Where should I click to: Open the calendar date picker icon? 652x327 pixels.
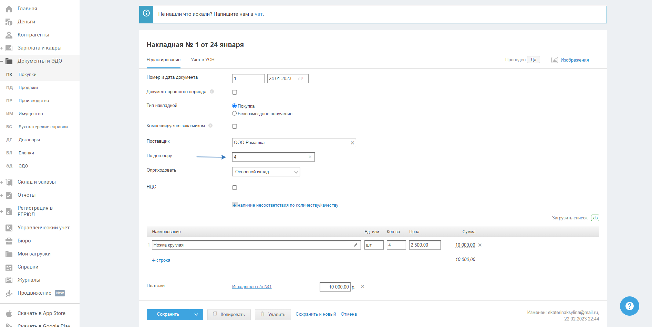[300, 78]
